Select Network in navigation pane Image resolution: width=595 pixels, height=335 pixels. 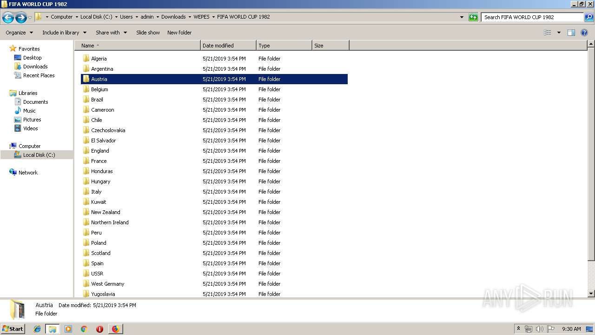point(28,173)
